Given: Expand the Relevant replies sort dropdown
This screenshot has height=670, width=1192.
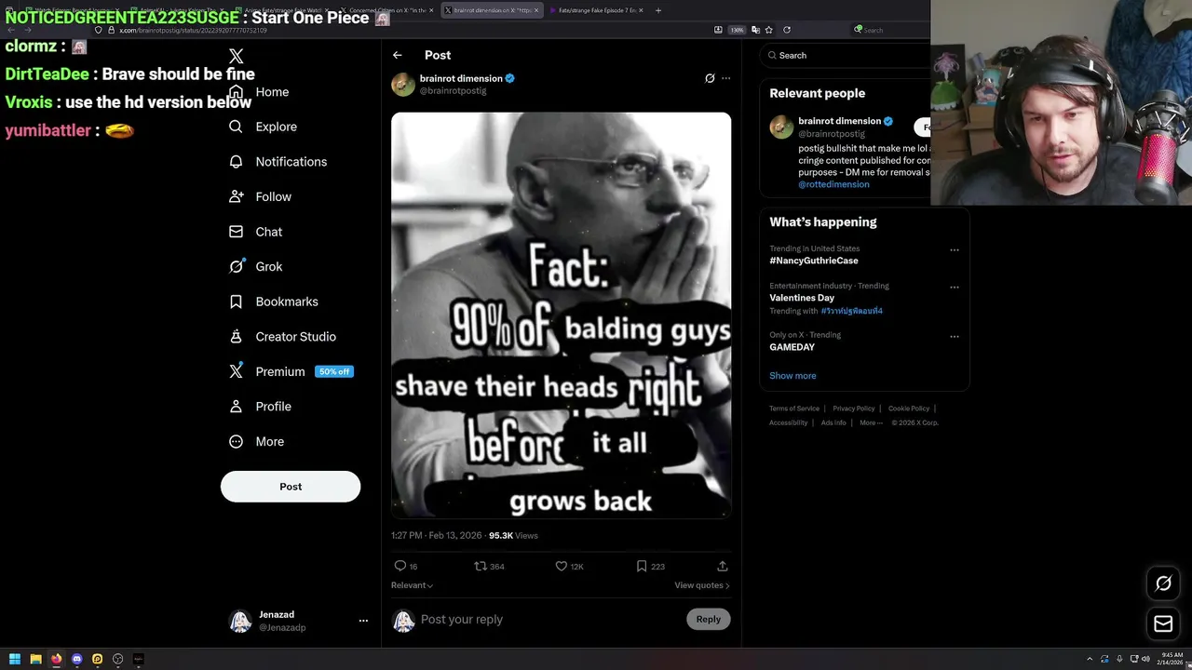Looking at the screenshot, I should (x=412, y=585).
